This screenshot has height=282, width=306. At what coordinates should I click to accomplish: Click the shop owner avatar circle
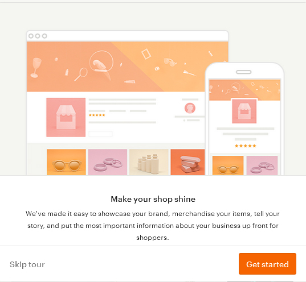coord(190,108)
